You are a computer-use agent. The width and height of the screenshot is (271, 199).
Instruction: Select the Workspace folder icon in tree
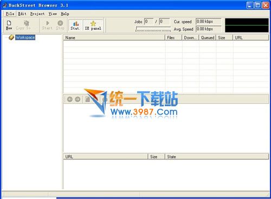tap(11, 38)
